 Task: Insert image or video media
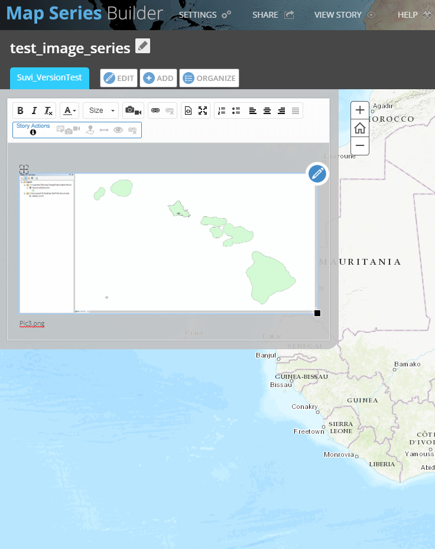click(133, 111)
